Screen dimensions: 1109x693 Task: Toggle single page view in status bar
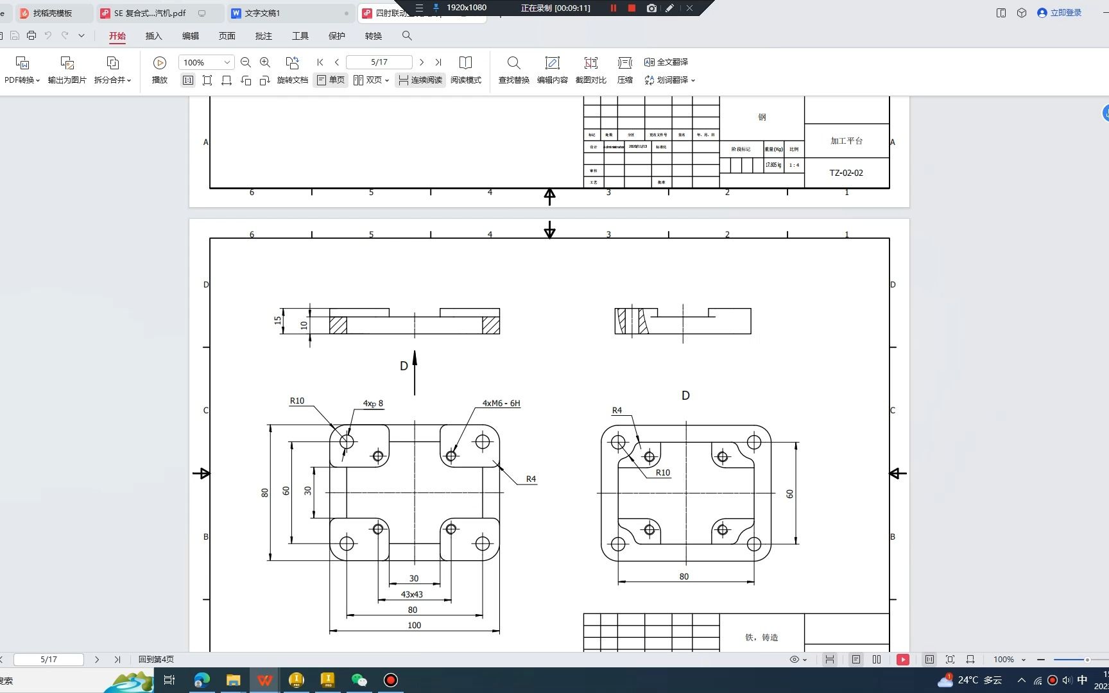tap(856, 660)
